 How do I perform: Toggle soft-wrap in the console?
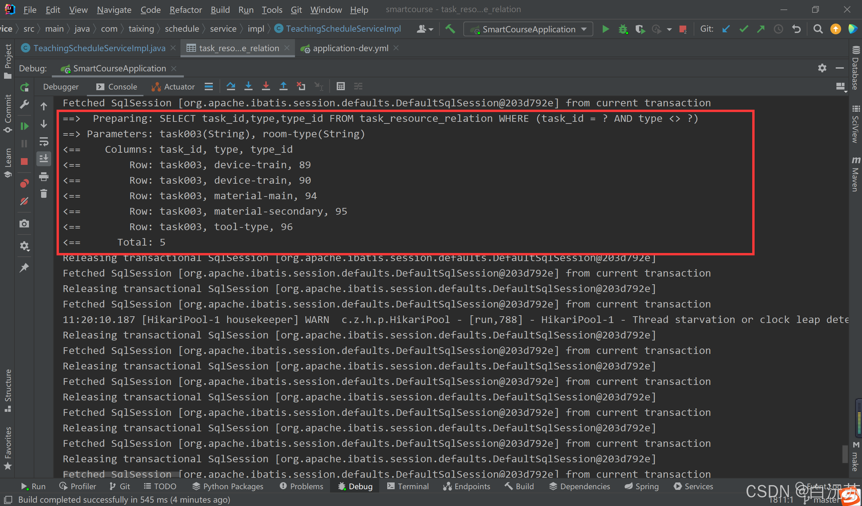44,142
